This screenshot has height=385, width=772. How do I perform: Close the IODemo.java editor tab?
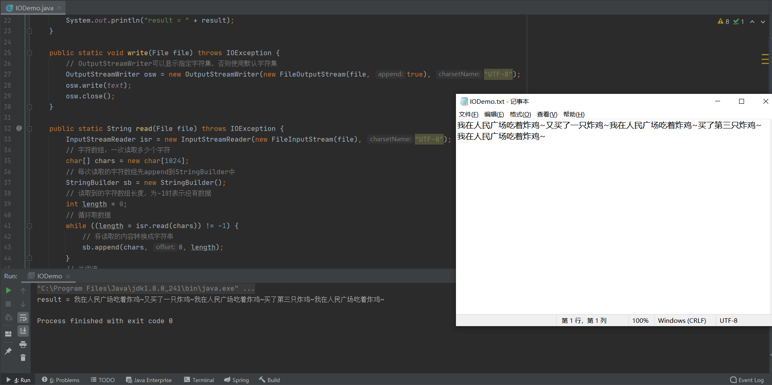(59, 8)
